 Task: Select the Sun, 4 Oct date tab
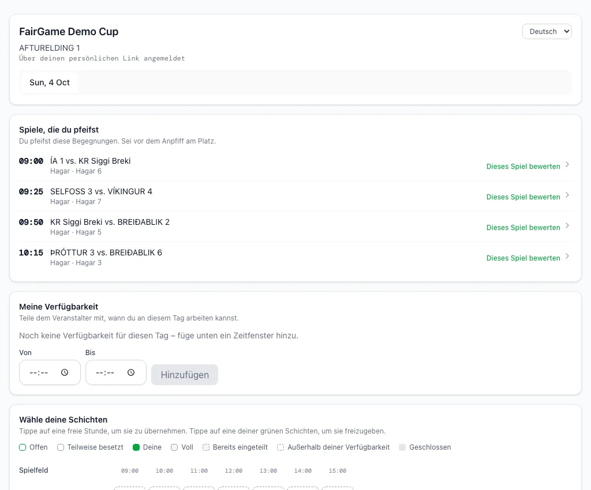50,82
